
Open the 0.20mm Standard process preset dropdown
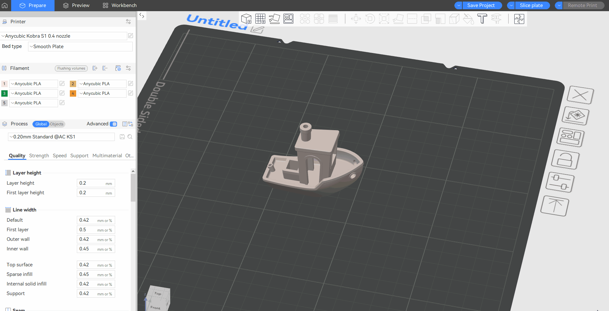[61, 137]
